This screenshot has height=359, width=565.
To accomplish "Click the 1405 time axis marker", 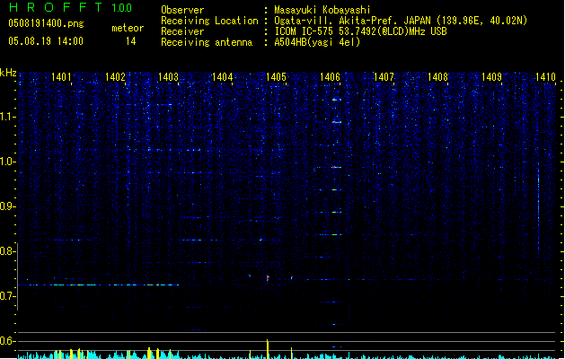I will [x=276, y=77].
